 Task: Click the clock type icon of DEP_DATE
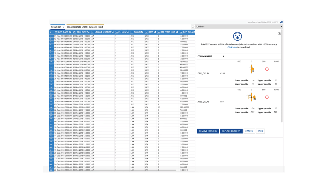tap(56, 32)
